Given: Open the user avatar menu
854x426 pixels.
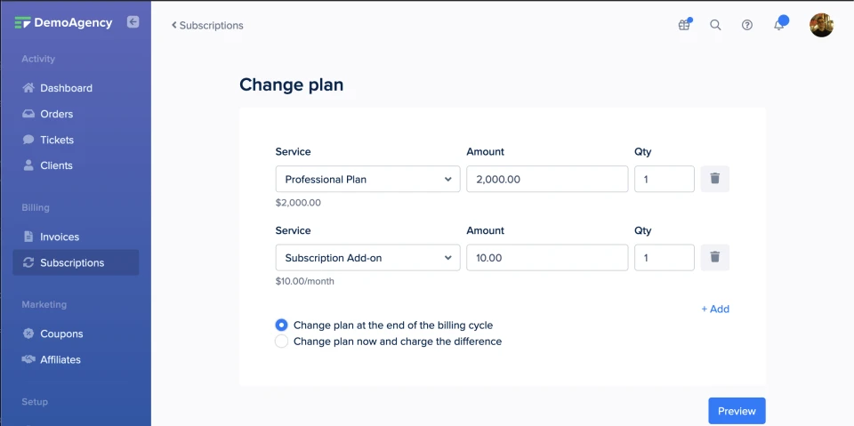Looking at the screenshot, I should 821,25.
